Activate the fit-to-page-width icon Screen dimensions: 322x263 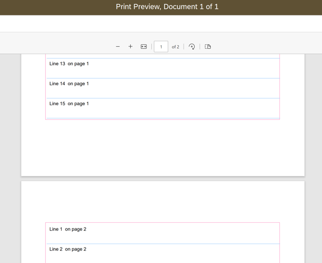tap(144, 46)
